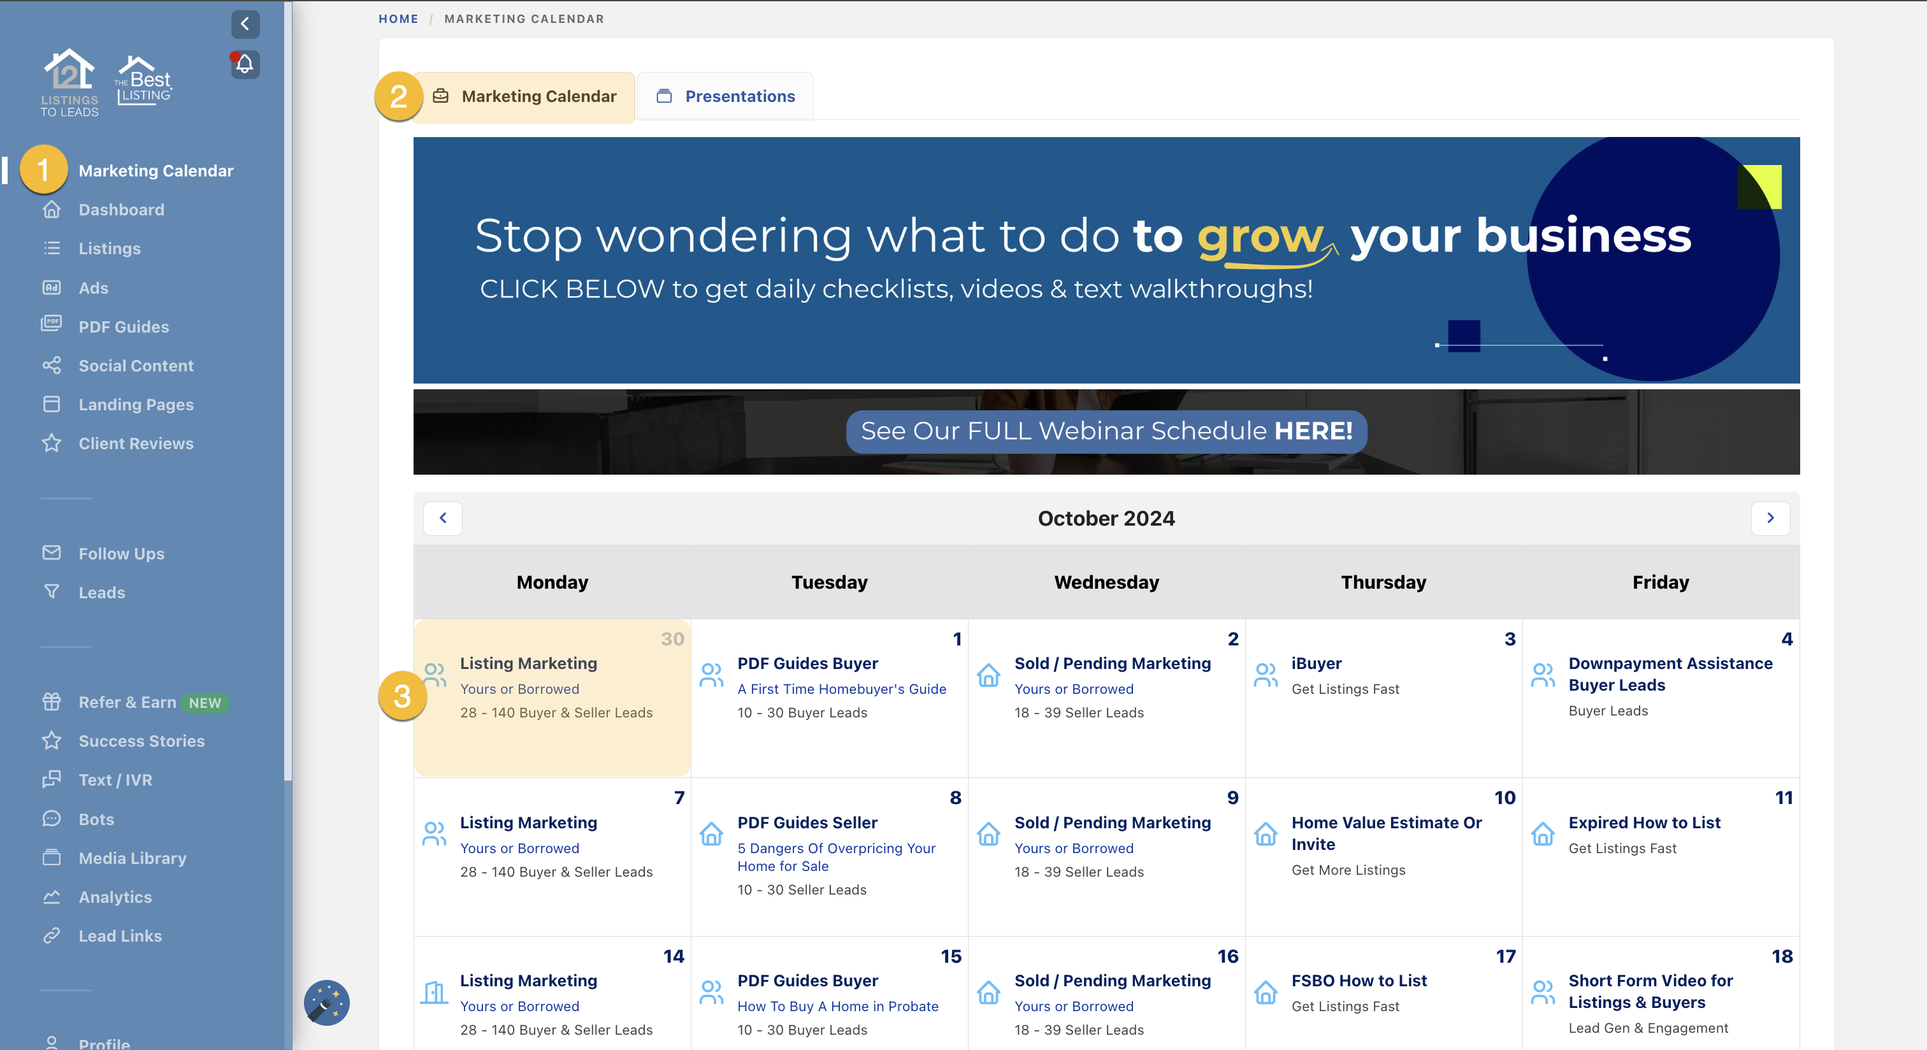Screen dimensions: 1927x1050
Task: Click the magic wand assistant icon
Action: coord(326,1002)
